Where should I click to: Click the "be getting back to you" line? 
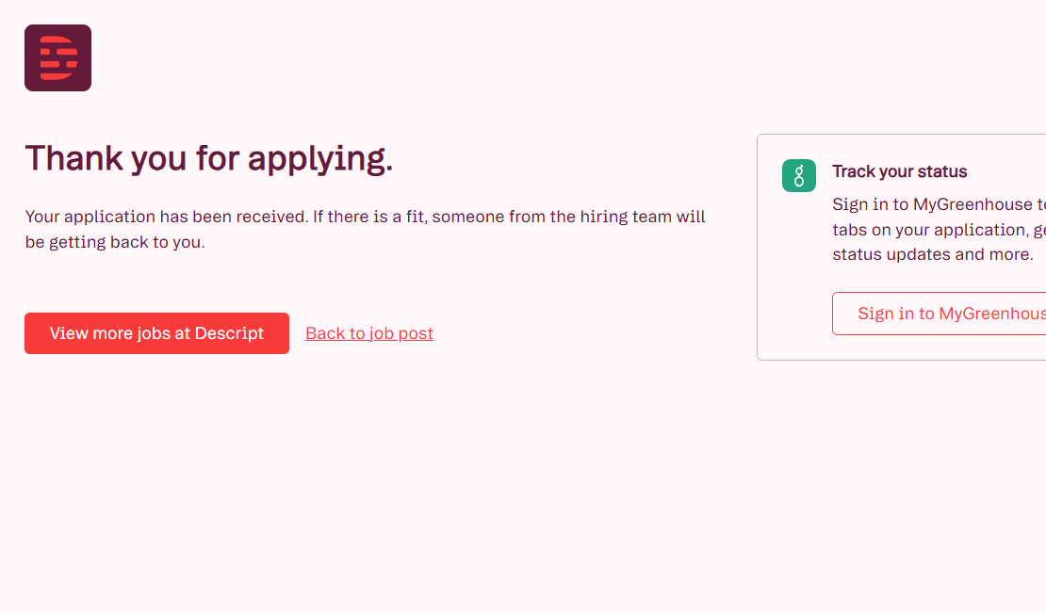[x=114, y=242]
